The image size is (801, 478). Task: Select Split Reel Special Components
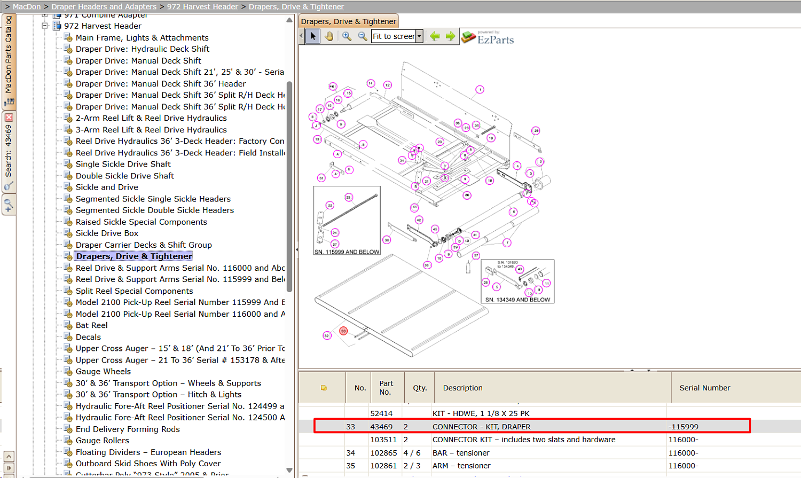(x=135, y=291)
